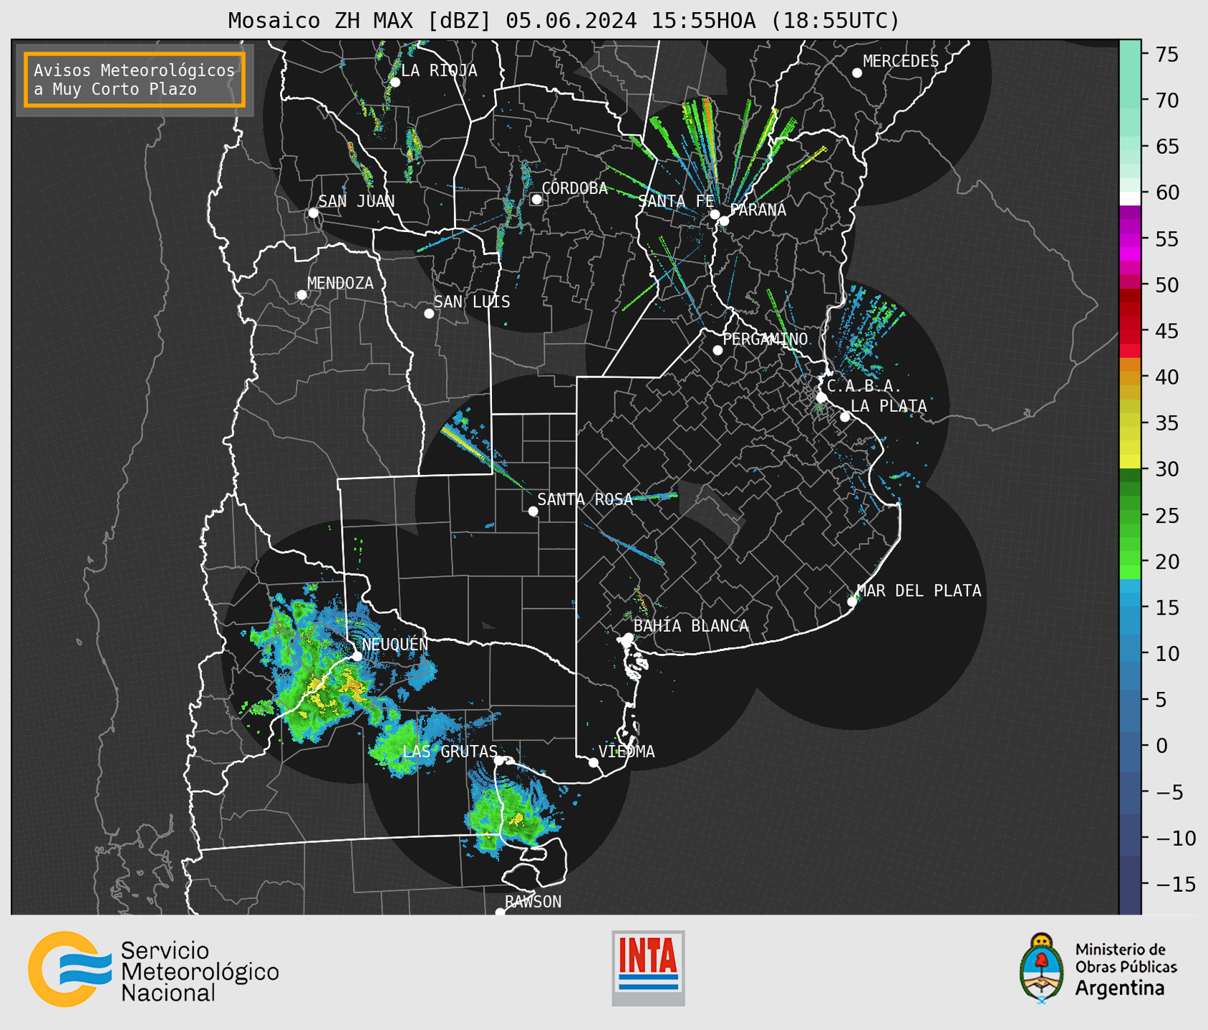Click the blue 10 dBZ band on scale
1208x1030 pixels.
tap(1129, 653)
